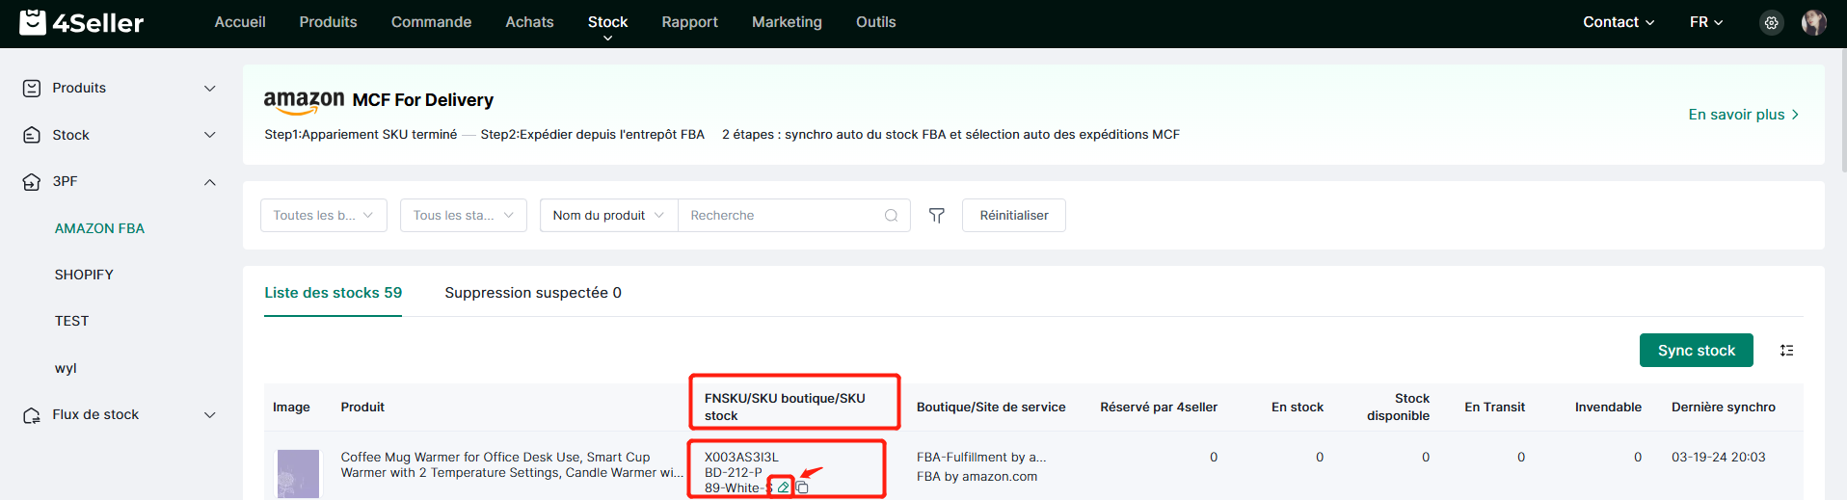Viewport: 1847px width, 500px height.
Task: Open the Outils menu
Action: click(x=875, y=22)
